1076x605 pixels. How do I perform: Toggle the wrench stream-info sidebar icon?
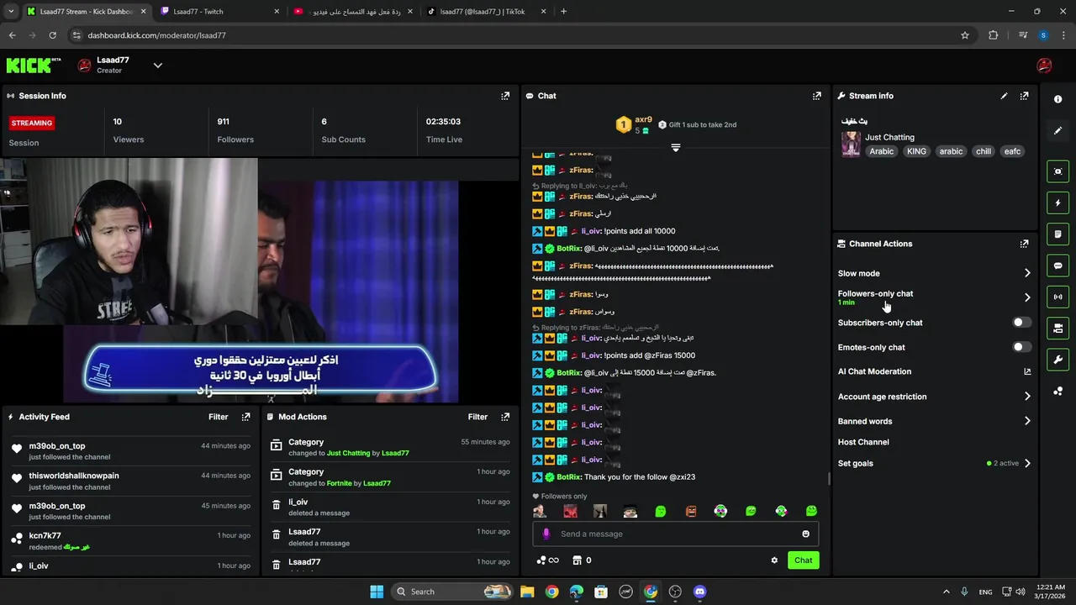click(x=1058, y=360)
